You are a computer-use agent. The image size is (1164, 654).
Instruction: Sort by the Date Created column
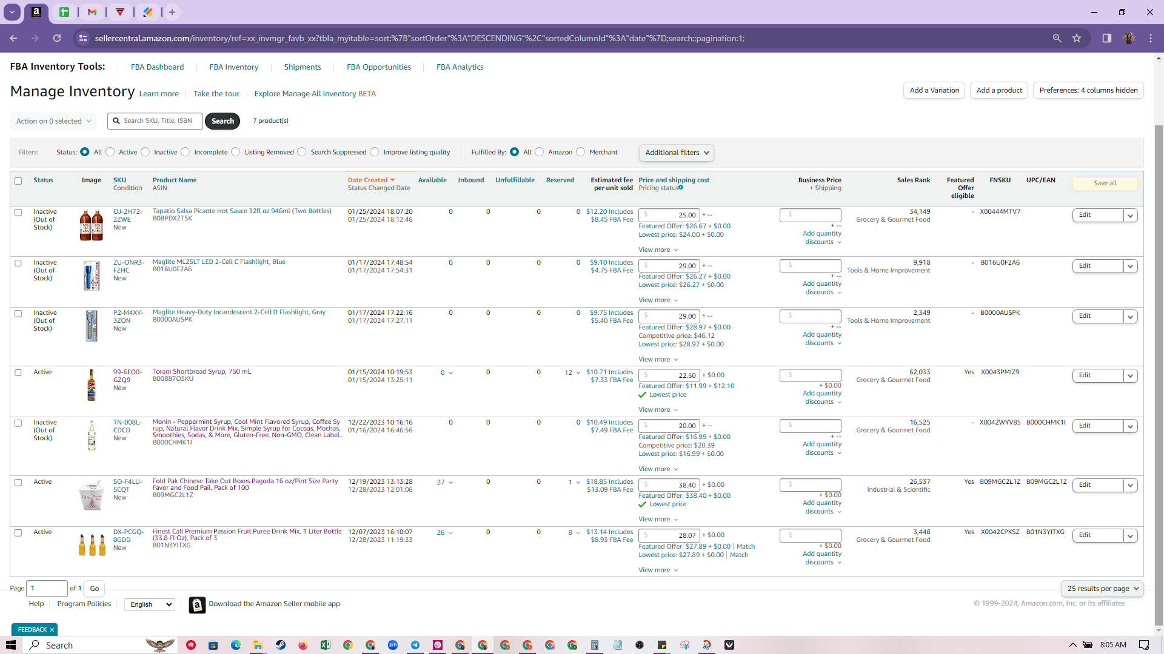[371, 180]
